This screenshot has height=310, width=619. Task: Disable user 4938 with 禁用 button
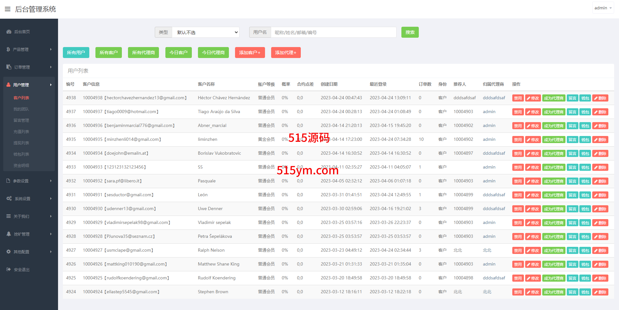[517, 98]
